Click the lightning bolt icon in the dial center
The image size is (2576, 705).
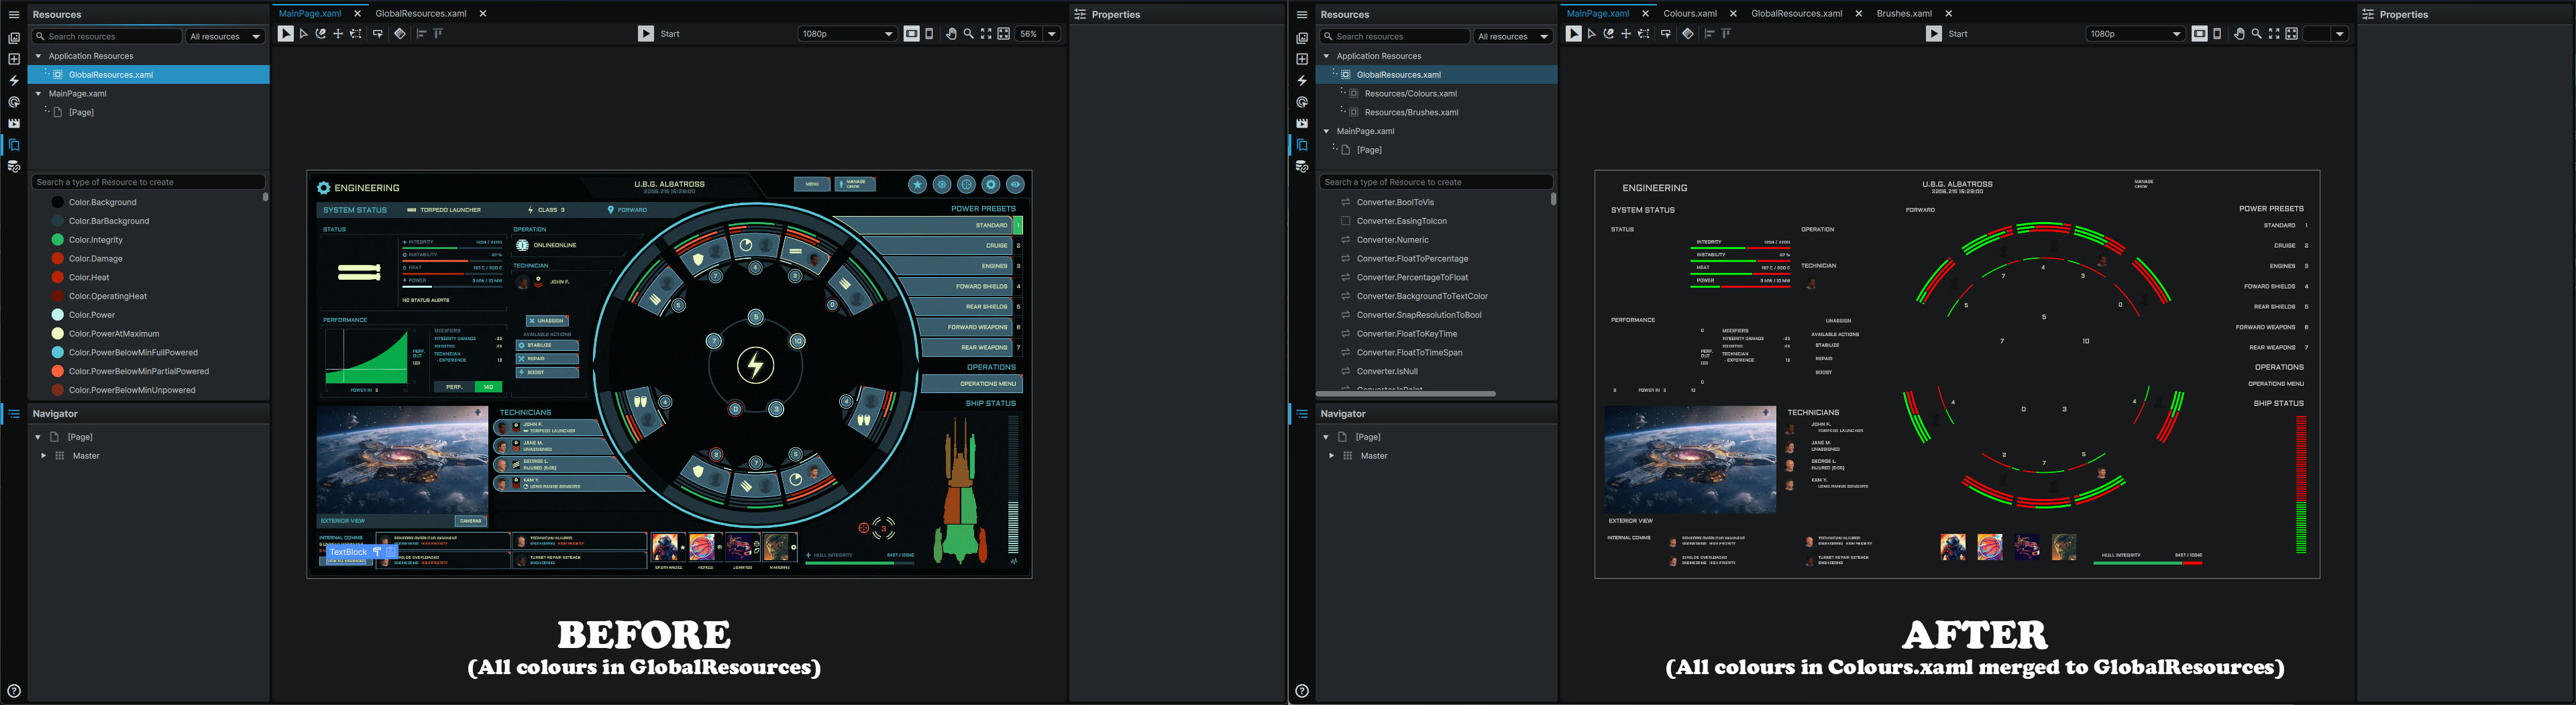755,365
